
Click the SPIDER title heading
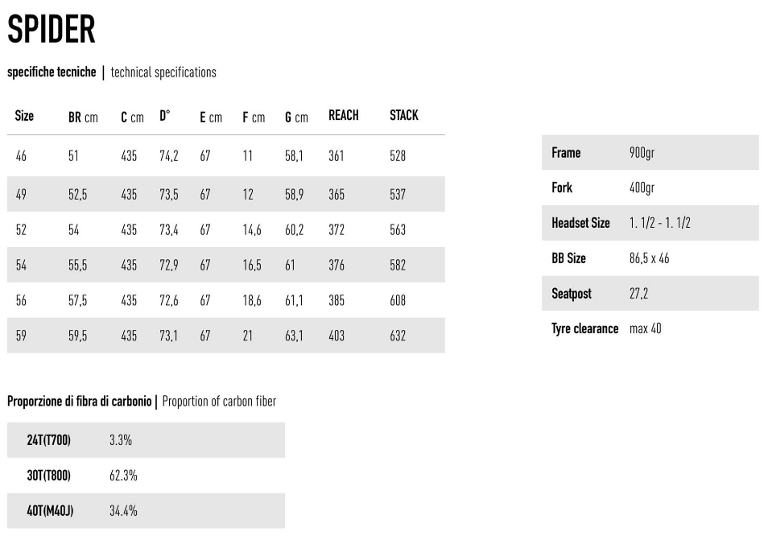click(52, 30)
